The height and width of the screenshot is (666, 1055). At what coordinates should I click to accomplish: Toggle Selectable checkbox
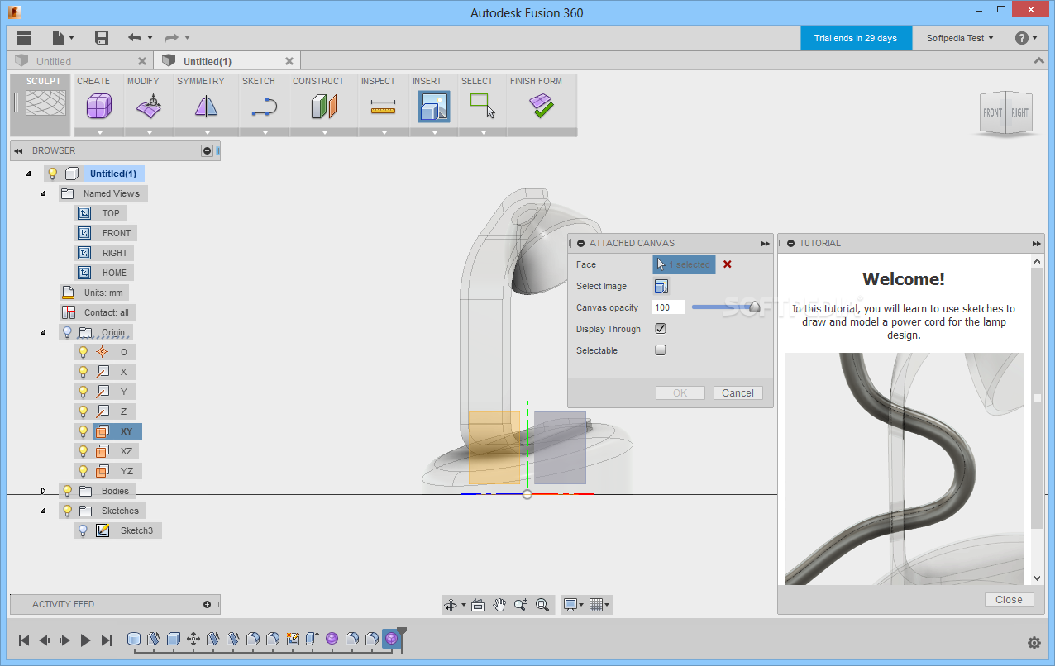(x=661, y=350)
